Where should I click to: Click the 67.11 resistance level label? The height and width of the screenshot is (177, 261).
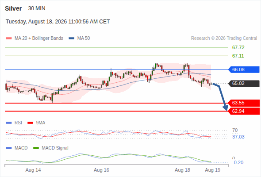(x=238, y=56)
